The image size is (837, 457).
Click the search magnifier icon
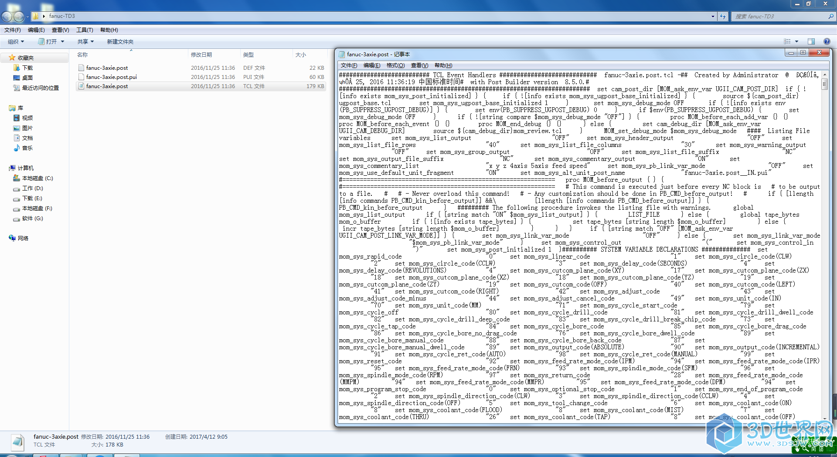(830, 16)
